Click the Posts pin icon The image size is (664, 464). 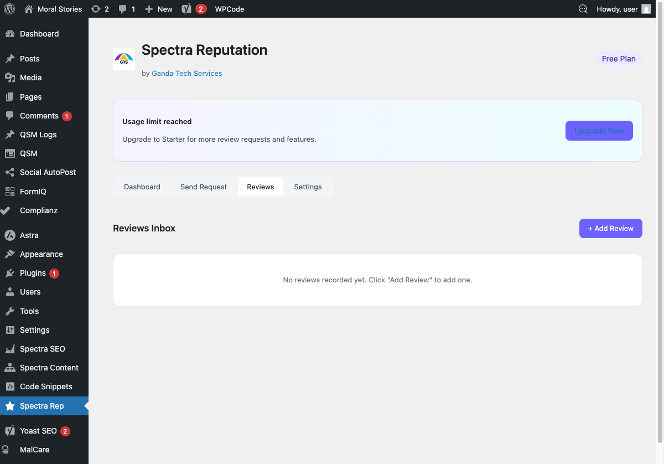[x=10, y=59]
